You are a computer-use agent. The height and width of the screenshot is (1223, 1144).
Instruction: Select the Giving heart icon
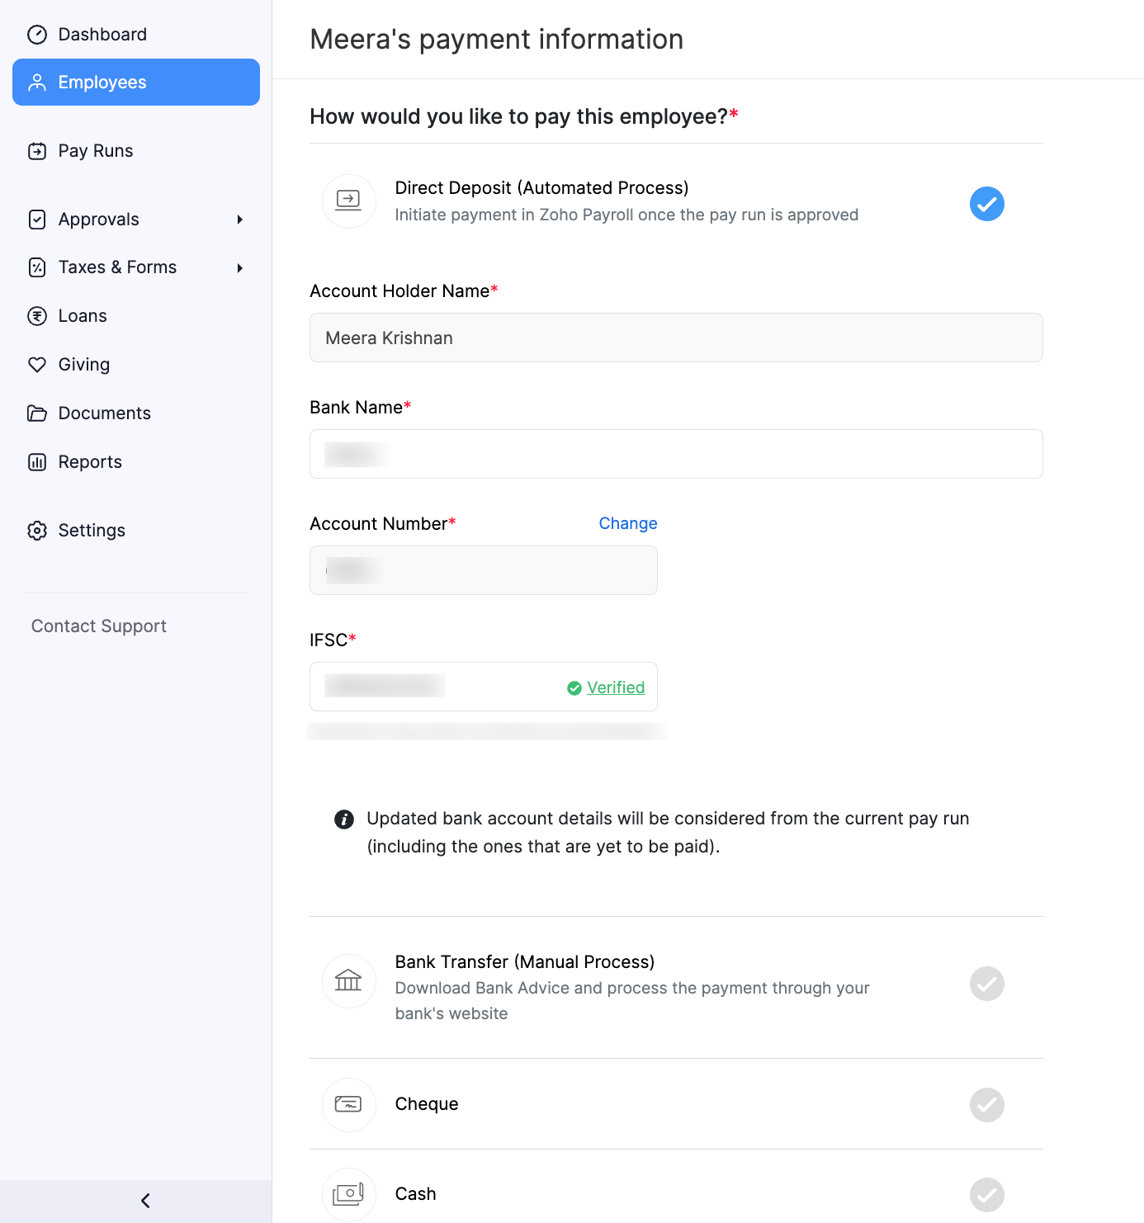[x=38, y=364]
